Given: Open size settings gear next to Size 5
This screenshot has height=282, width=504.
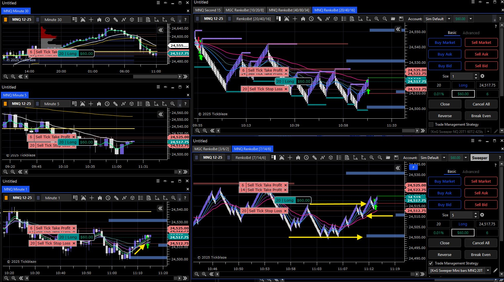Looking at the screenshot, I should [482, 215].
